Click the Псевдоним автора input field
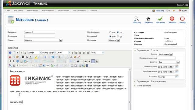The height and width of the screenshot is (110, 195). tap(167, 58)
